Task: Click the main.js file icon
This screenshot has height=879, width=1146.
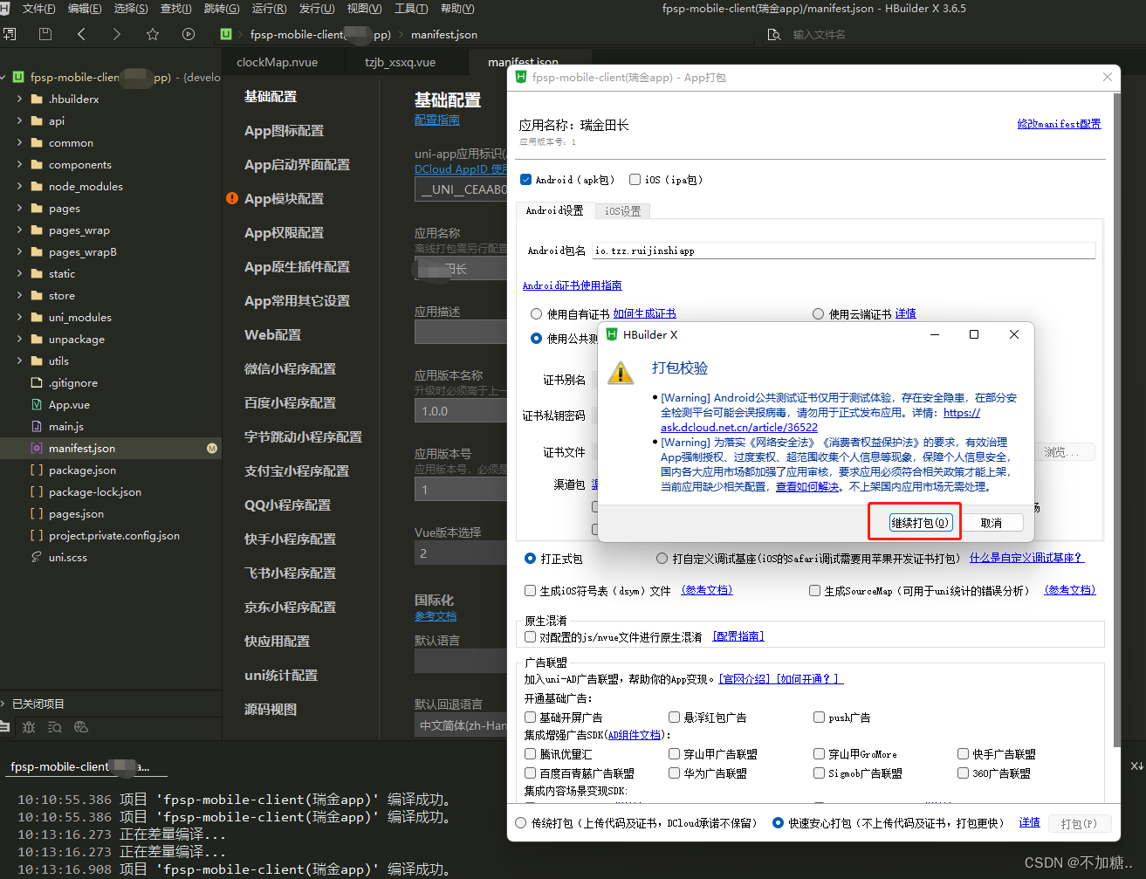Action: coord(37,426)
